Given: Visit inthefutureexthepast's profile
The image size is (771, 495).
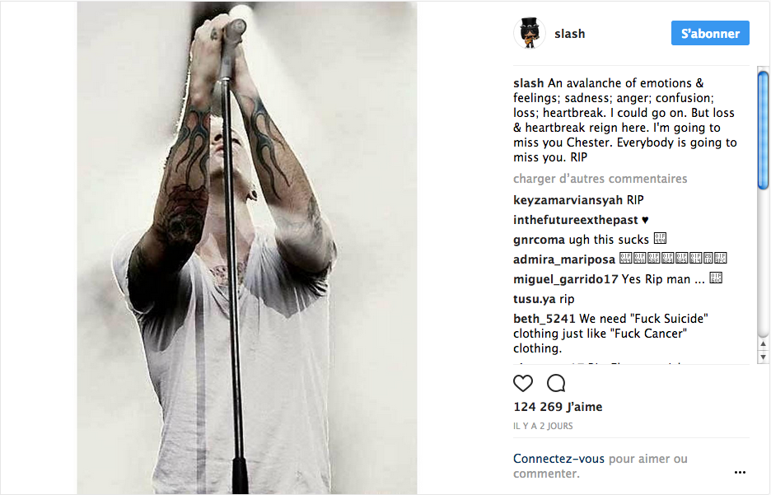Looking at the screenshot, I should (x=575, y=220).
